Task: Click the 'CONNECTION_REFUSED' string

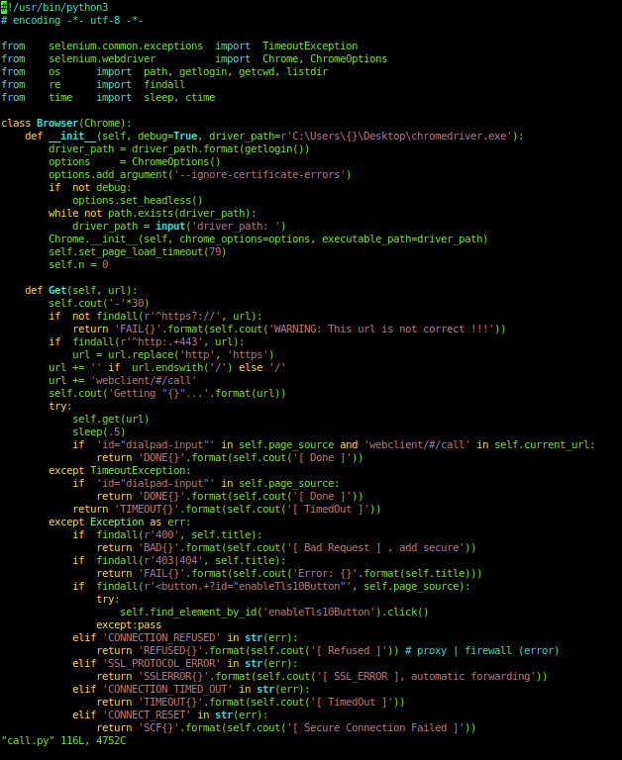Action: (161, 638)
